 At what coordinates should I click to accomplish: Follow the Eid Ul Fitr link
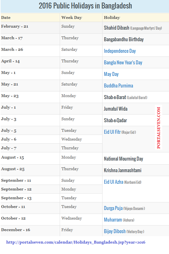click(112, 132)
